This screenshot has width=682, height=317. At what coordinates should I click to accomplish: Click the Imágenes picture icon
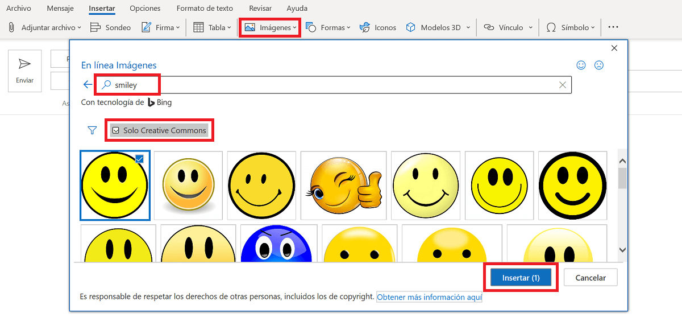[249, 27]
